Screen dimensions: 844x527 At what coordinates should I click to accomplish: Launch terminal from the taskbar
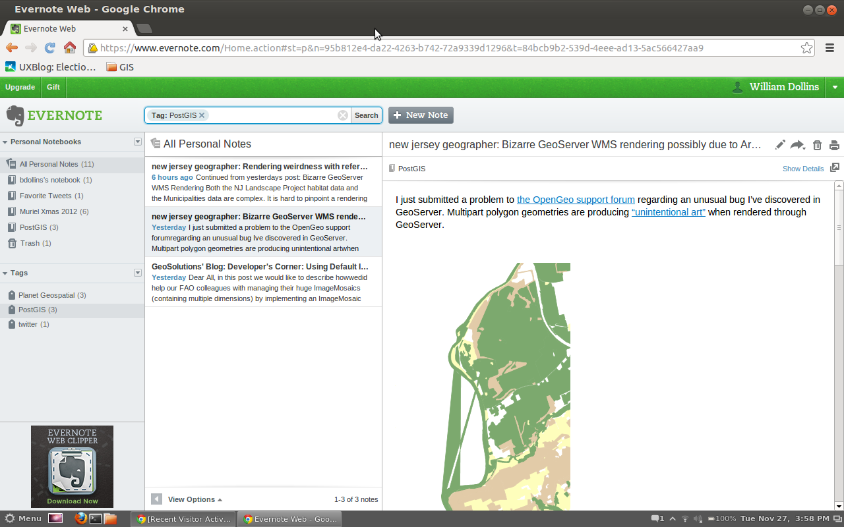(x=95, y=518)
